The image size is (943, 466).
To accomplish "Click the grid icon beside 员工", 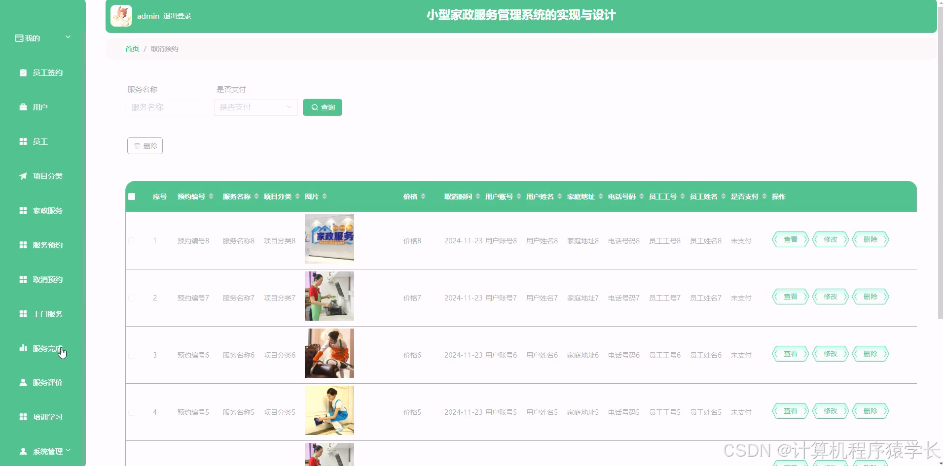I will 23,141.
